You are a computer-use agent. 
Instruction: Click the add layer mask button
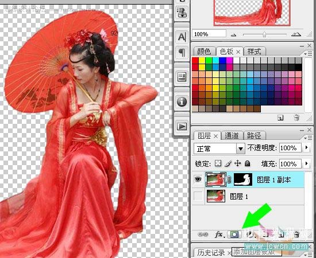point(234,234)
